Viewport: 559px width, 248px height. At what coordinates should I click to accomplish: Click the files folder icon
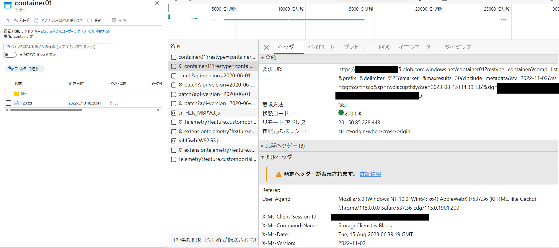[x=17, y=94]
